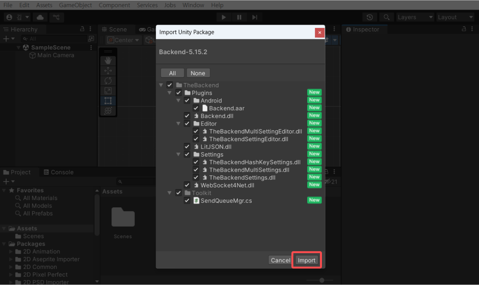Viewport: 479px width, 285px height.
Task: Open the Hierarchy panel kebab menu
Action: 91,29
